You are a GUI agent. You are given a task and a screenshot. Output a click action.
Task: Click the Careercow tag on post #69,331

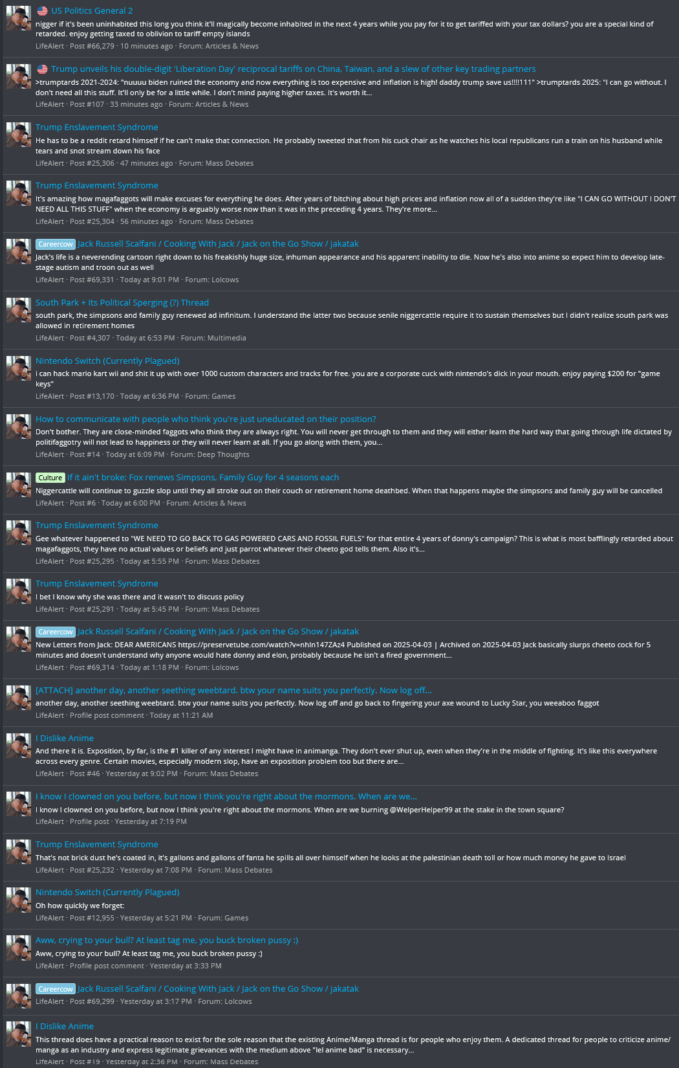point(56,244)
